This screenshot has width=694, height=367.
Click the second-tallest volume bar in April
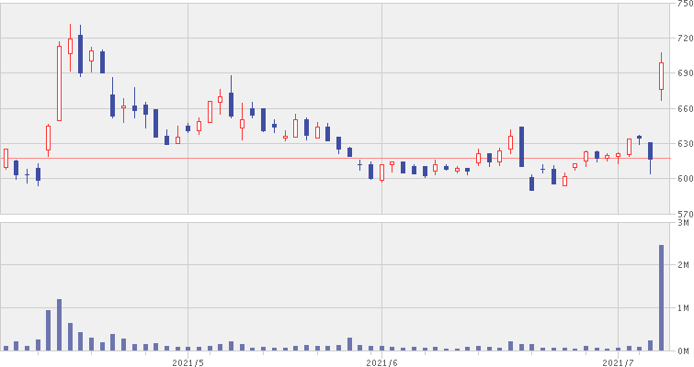pyautogui.click(x=48, y=330)
